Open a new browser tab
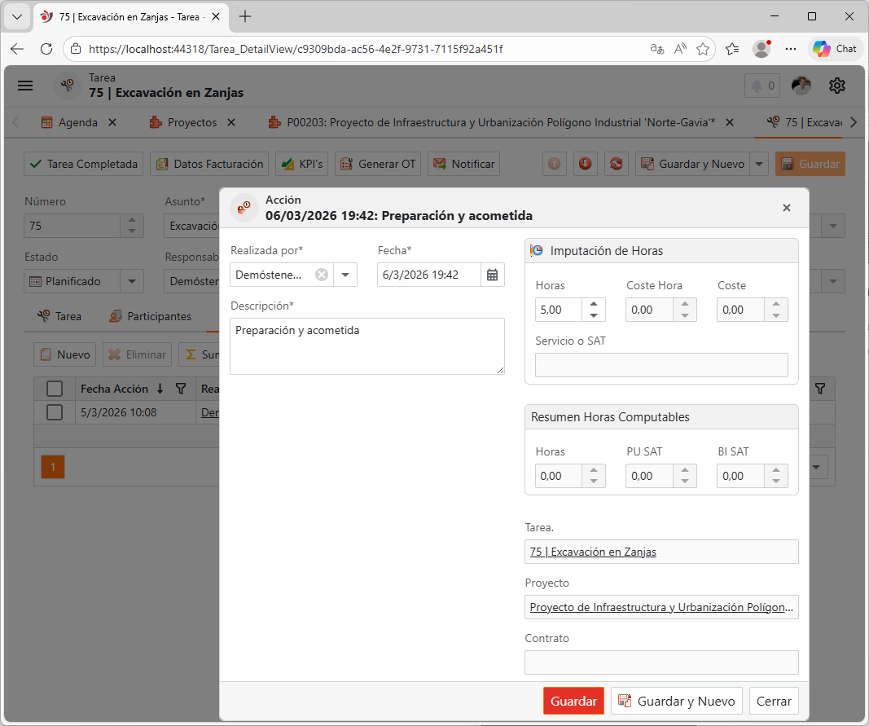Screen dimensions: 869x726 pos(245,16)
